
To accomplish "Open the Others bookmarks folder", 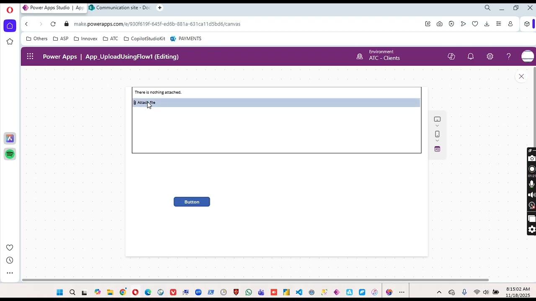I will [37, 38].
